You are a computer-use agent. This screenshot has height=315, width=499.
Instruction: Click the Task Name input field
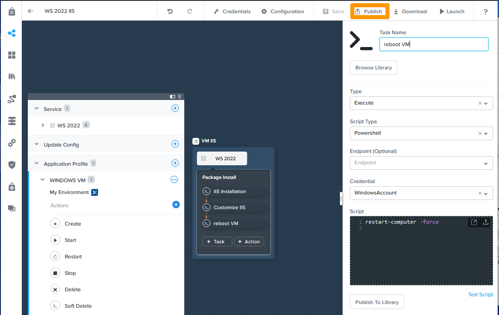point(433,44)
